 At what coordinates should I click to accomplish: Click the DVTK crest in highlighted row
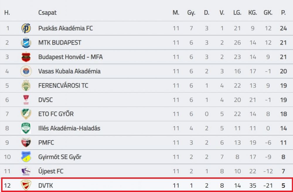pos(26,185)
